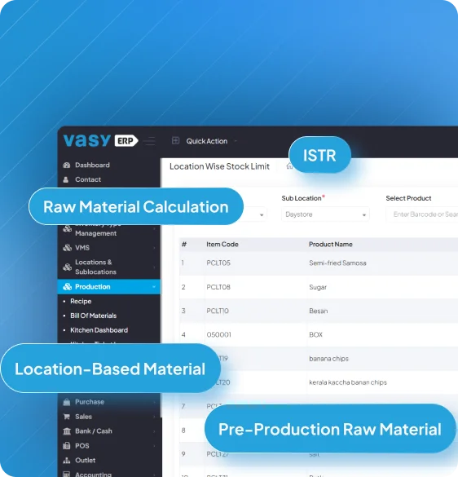
Task: Click the Outlet hierarchy icon
Action: tap(67, 460)
